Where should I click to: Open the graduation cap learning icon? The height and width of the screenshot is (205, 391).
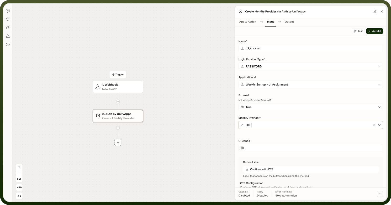(x=8, y=28)
